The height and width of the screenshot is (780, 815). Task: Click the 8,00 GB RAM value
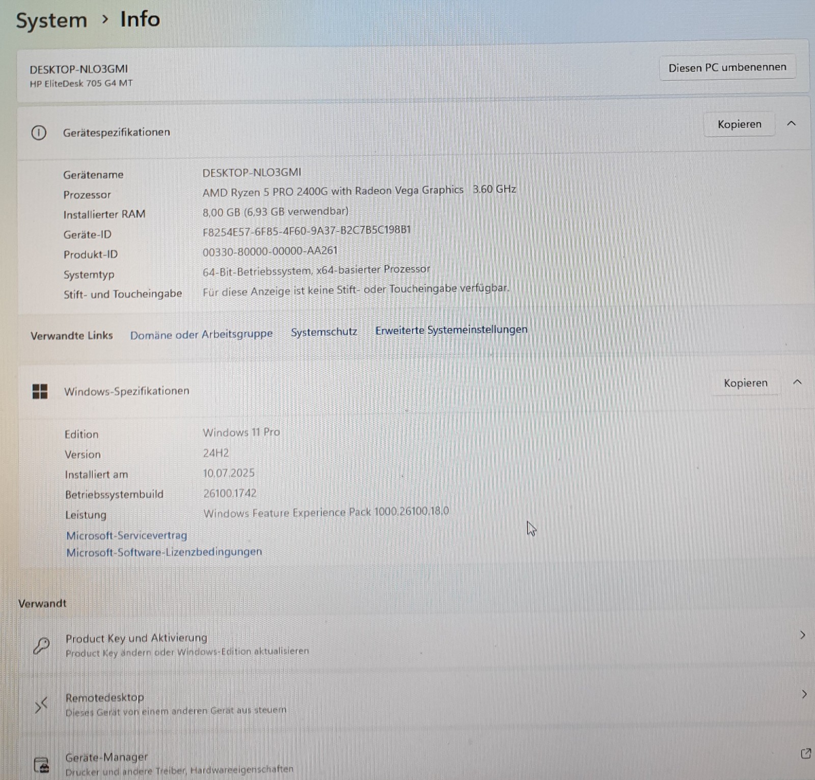click(x=276, y=212)
